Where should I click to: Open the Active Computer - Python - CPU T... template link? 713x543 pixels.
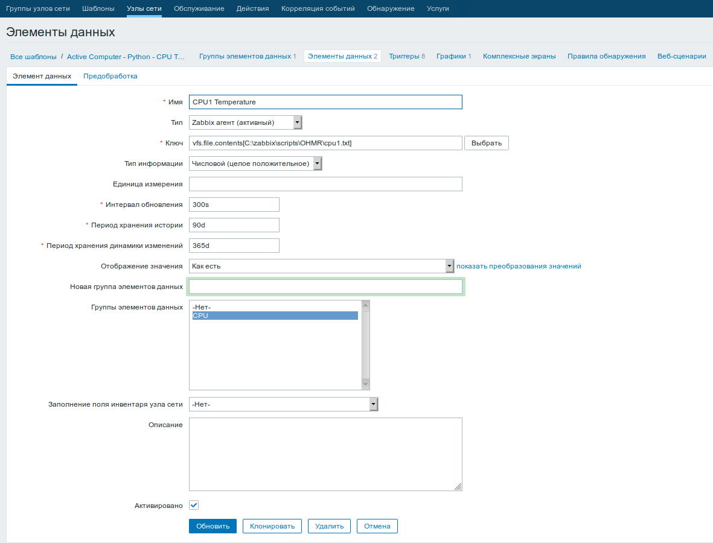pos(126,57)
